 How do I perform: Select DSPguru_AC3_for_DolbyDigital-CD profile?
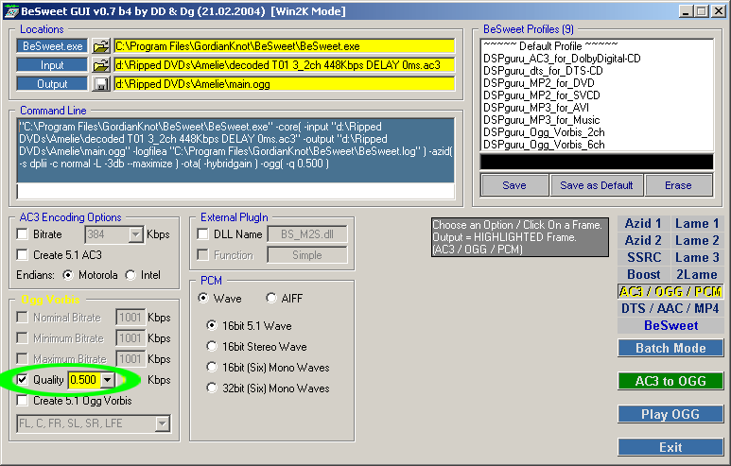click(x=562, y=59)
